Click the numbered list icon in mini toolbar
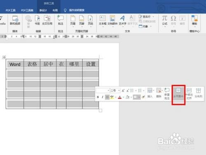 pyautogui.click(x=140, y=91)
